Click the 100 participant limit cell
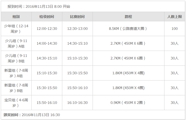This screenshot has height=120, width=186. (x=175, y=29)
